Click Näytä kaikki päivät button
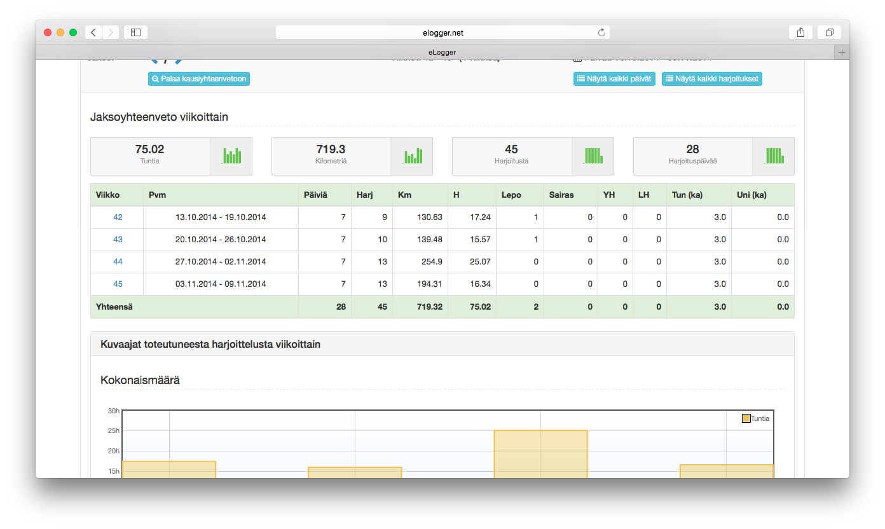 614,79
